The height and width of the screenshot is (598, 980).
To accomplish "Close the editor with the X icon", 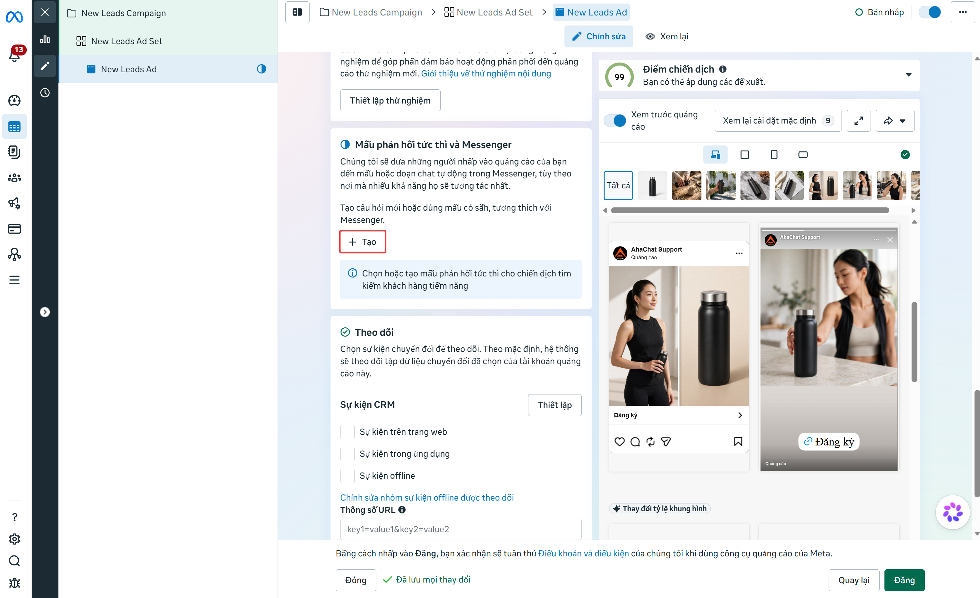I will point(45,12).
